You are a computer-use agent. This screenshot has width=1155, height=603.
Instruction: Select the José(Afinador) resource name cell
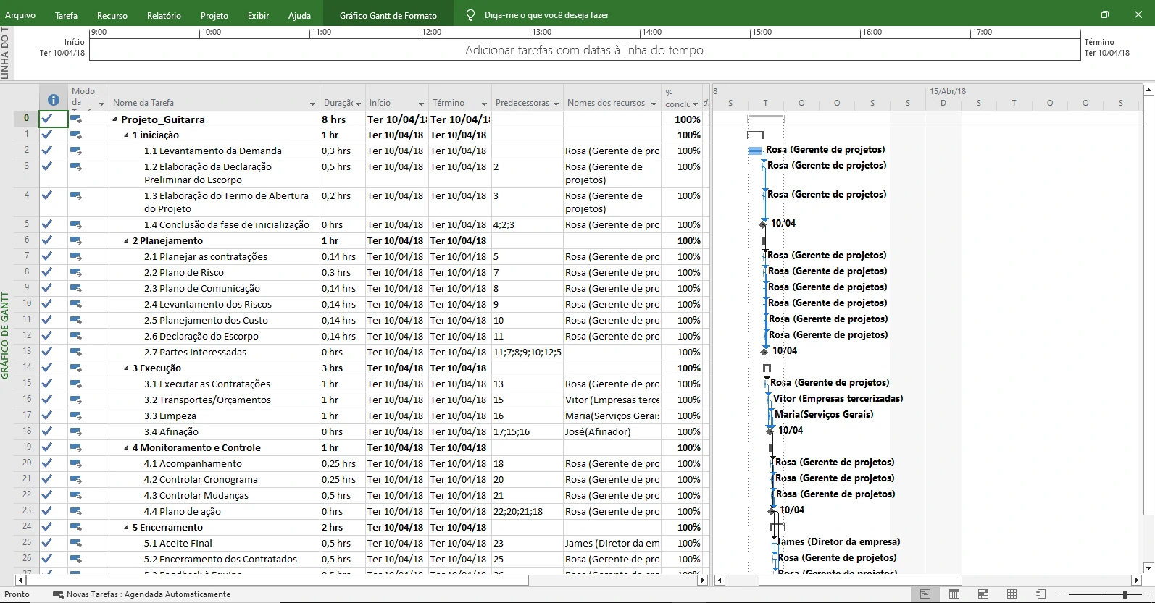612,431
